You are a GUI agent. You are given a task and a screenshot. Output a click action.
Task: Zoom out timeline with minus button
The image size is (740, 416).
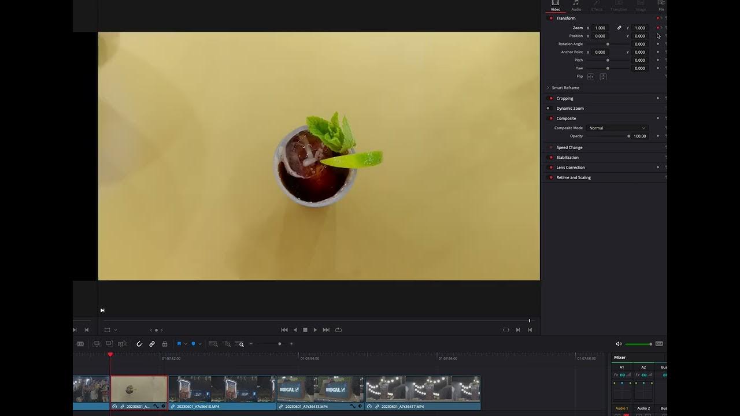point(251,344)
